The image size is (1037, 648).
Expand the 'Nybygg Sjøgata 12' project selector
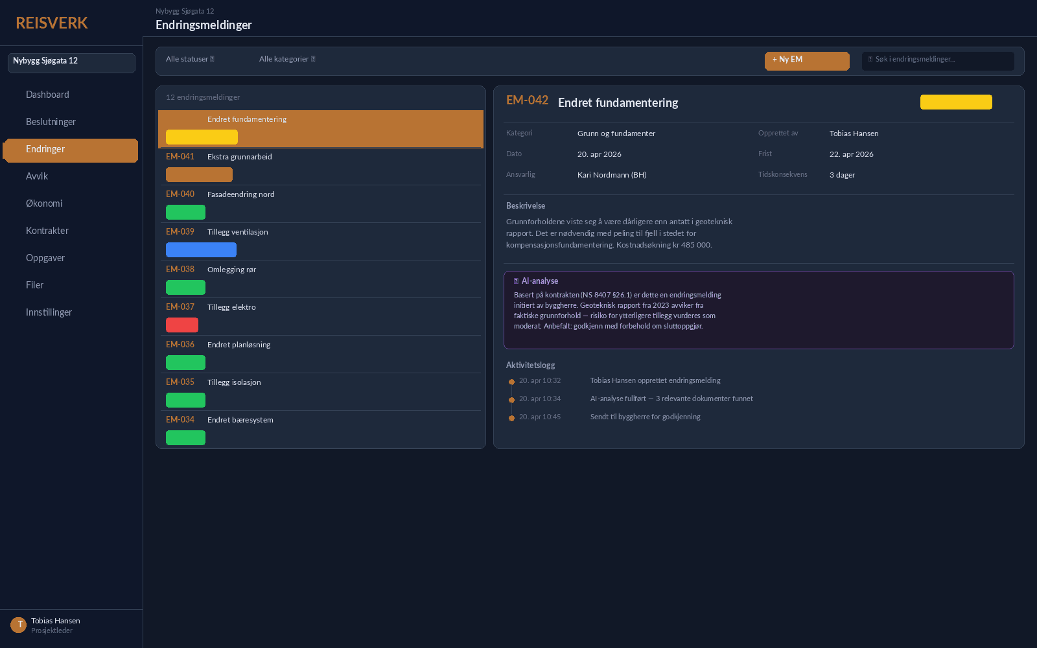coord(71,62)
